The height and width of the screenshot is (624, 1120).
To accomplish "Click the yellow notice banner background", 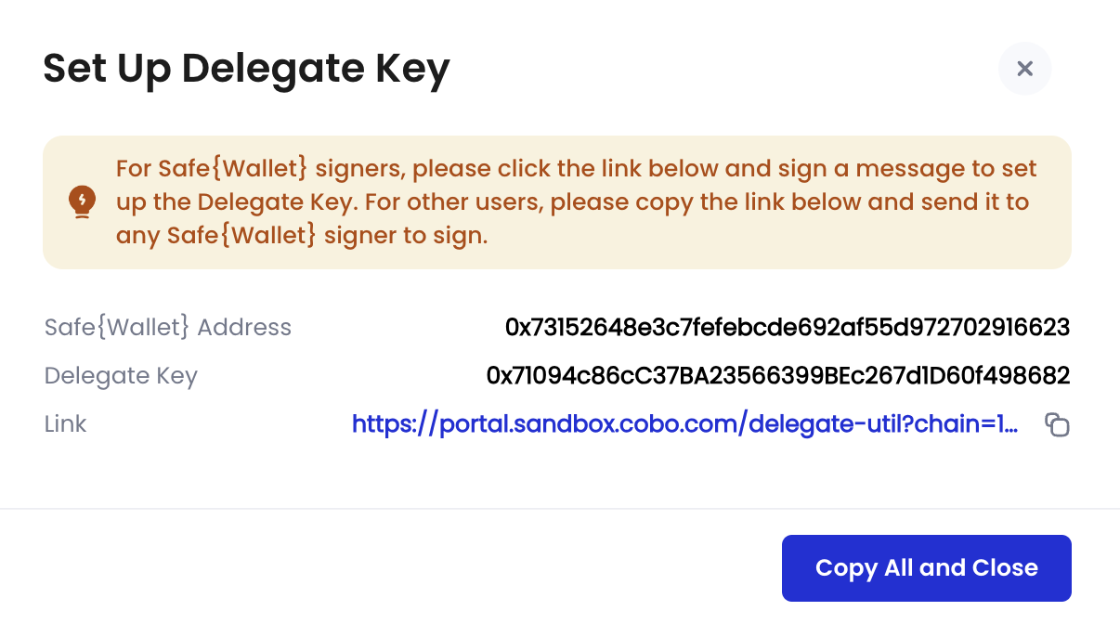I will 557,202.
